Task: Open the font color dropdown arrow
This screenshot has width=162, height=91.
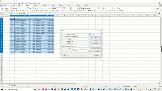Action: 38,11
